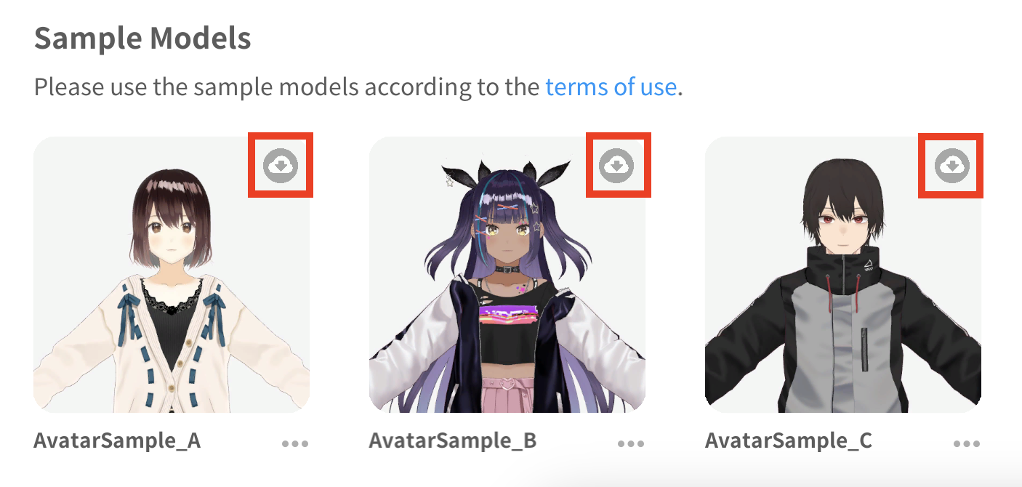The height and width of the screenshot is (487, 1022).
Task: Click the white logo on AvatarSample_C's jacket collar
Action: coord(868,267)
